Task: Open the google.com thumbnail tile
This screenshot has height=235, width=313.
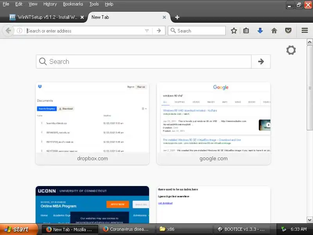Action: pos(214,123)
